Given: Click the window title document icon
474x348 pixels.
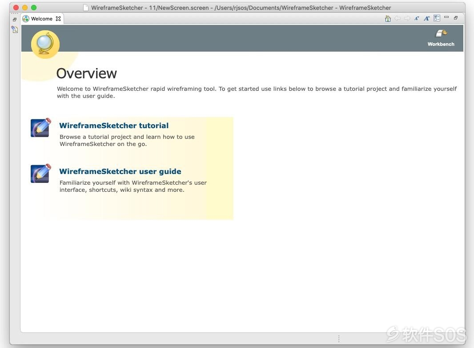Looking at the screenshot, I should [x=86, y=8].
